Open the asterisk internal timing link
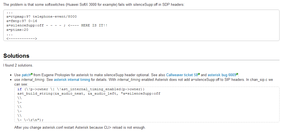The height and width of the screenshot is (135, 282). point(72,80)
